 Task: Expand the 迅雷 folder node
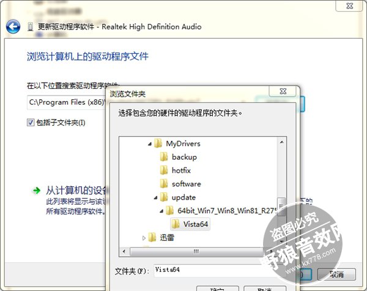pyautogui.click(x=144, y=238)
